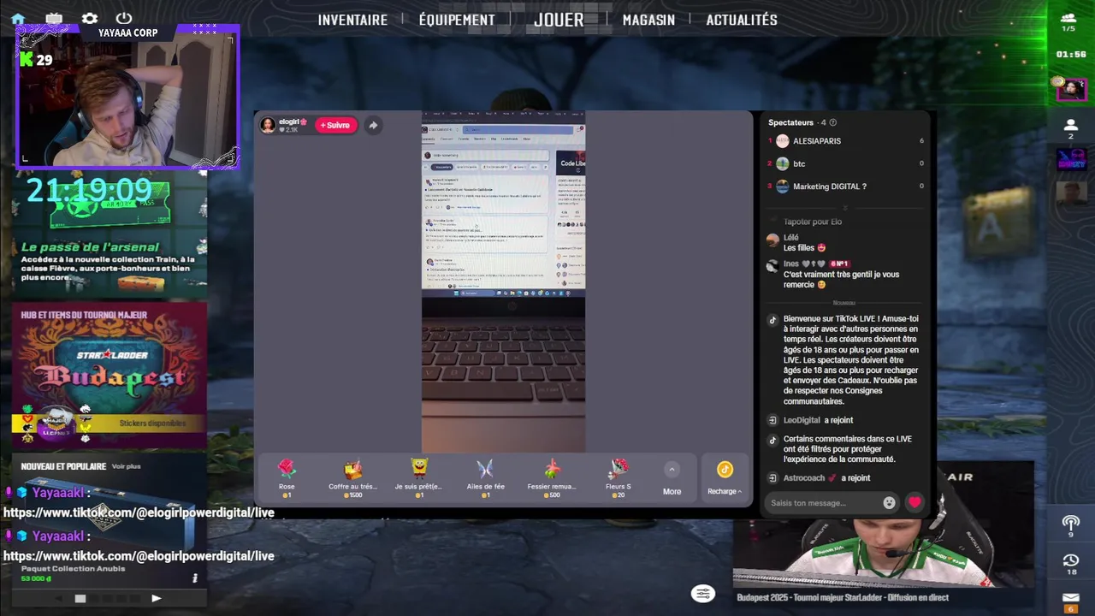
Task: Open the TikTok live video area
Action: click(x=503, y=281)
